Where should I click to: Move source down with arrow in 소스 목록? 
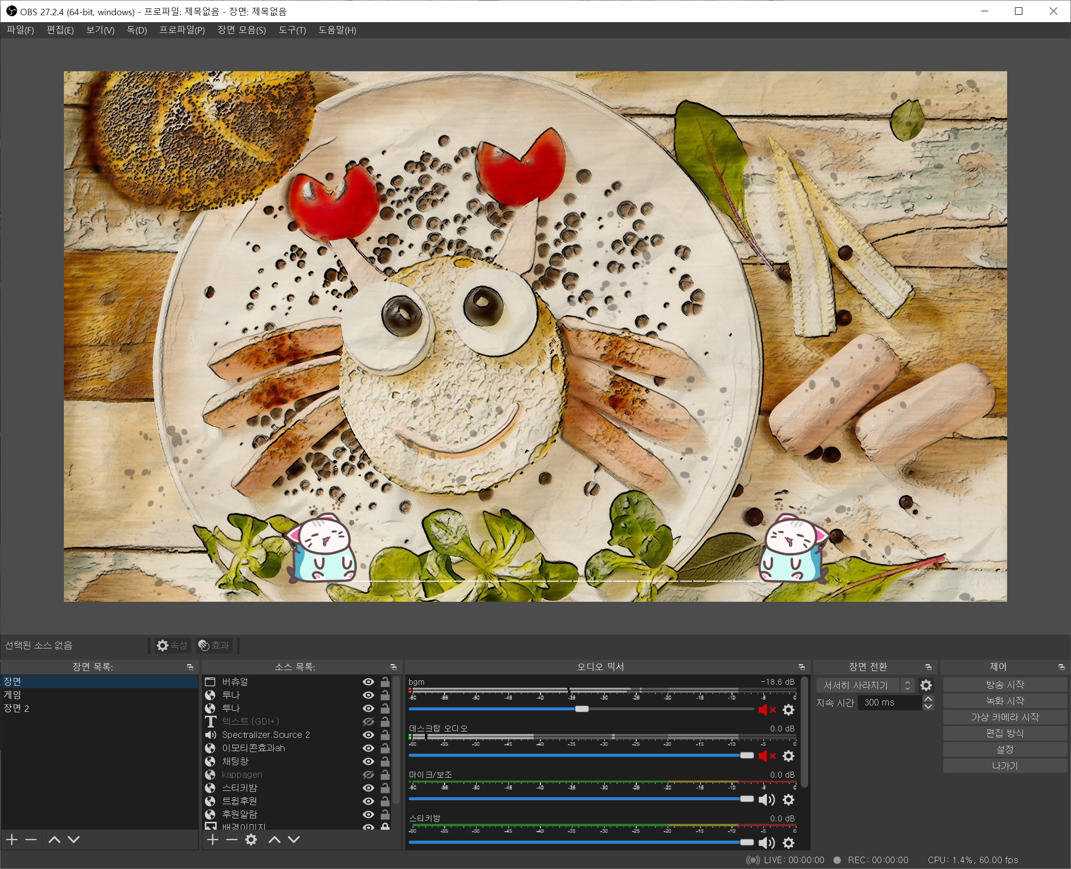(x=294, y=840)
